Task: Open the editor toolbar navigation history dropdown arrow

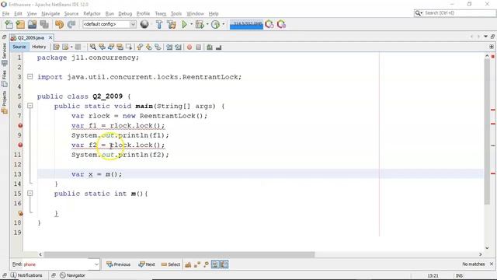Action: pyautogui.click(x=71, y=47)
